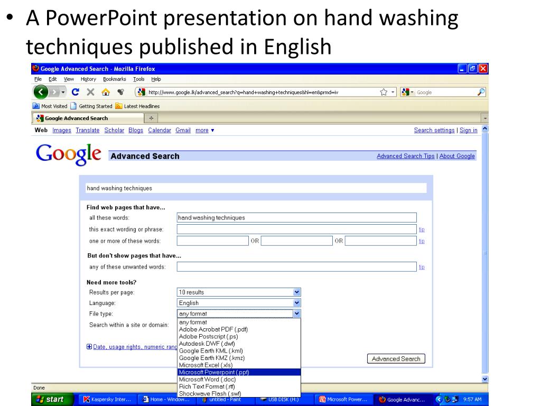The width and height of the screenshot is (541, 406).
Task: Click the forward navigation arrow
Action: [54, 92]
